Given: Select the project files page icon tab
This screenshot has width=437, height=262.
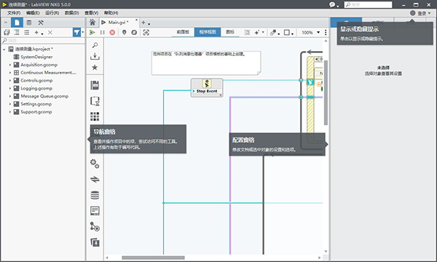Looking at the screenshot, I should coord(17,23).
